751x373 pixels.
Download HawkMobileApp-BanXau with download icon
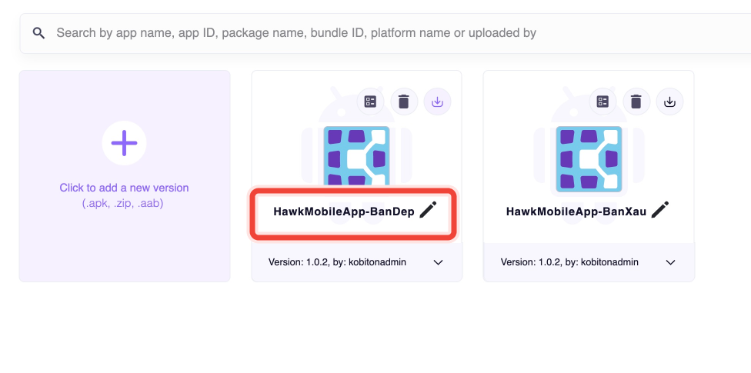[x=670, y=102]
